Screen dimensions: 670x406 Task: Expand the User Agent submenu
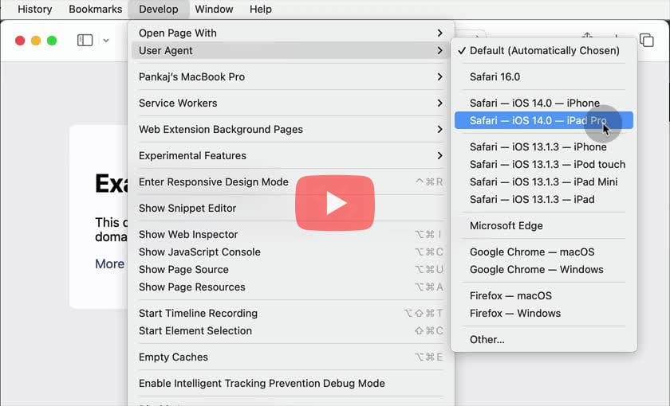290,50
